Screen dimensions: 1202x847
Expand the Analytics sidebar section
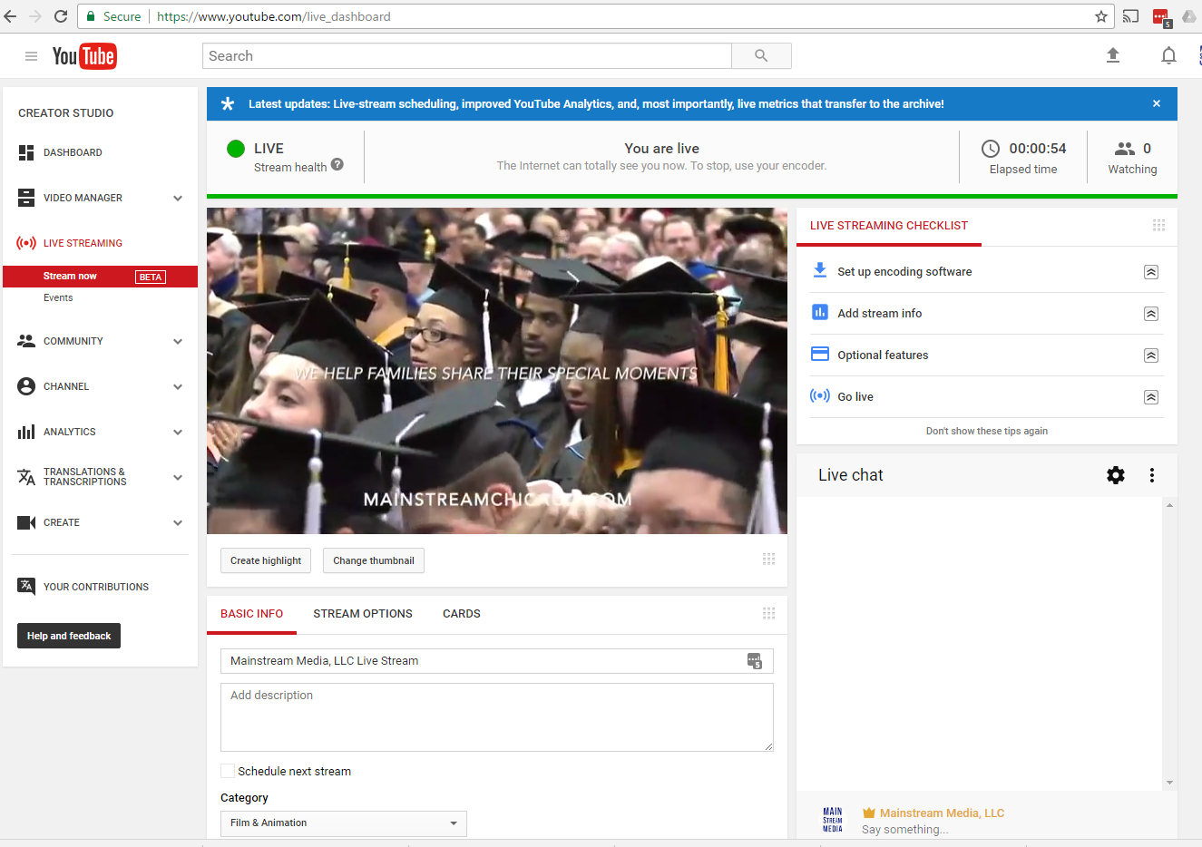(178, 432)
